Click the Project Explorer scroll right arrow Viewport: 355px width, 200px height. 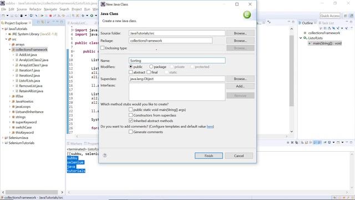[62, 192]
